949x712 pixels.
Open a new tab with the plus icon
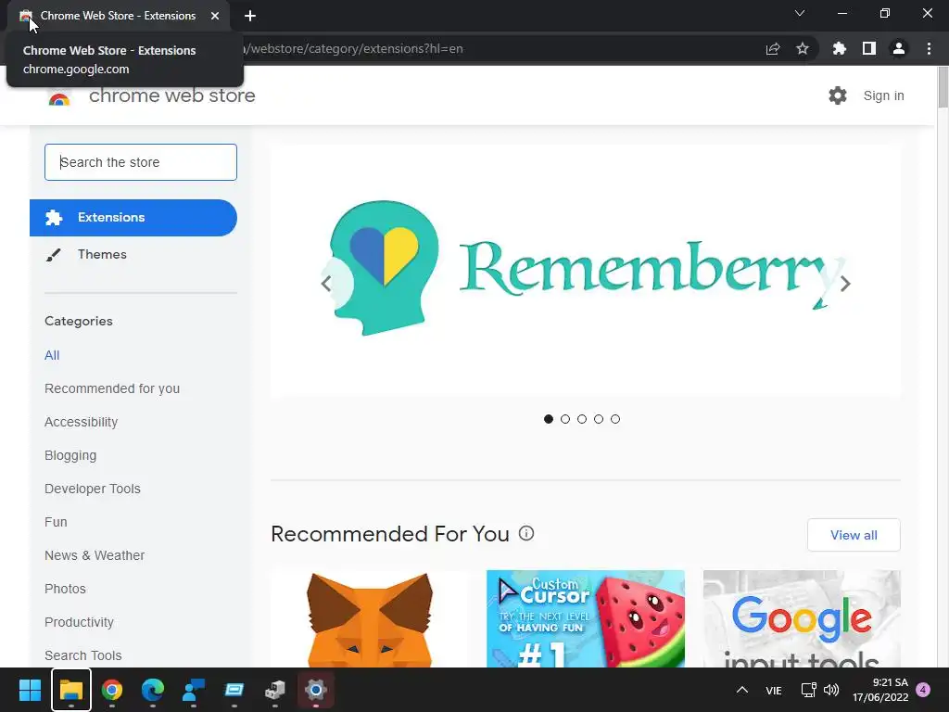click(x=250, y=16)
